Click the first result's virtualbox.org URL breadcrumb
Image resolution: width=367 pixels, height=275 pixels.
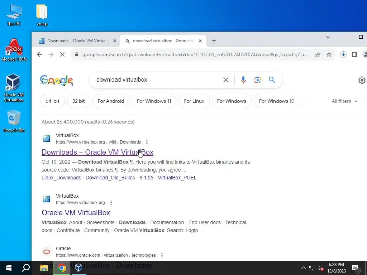coord(98,142)
